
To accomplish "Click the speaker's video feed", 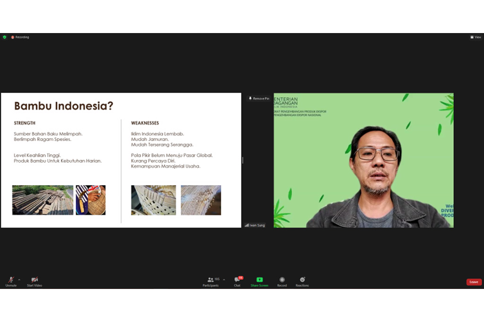I will [363, 160].
